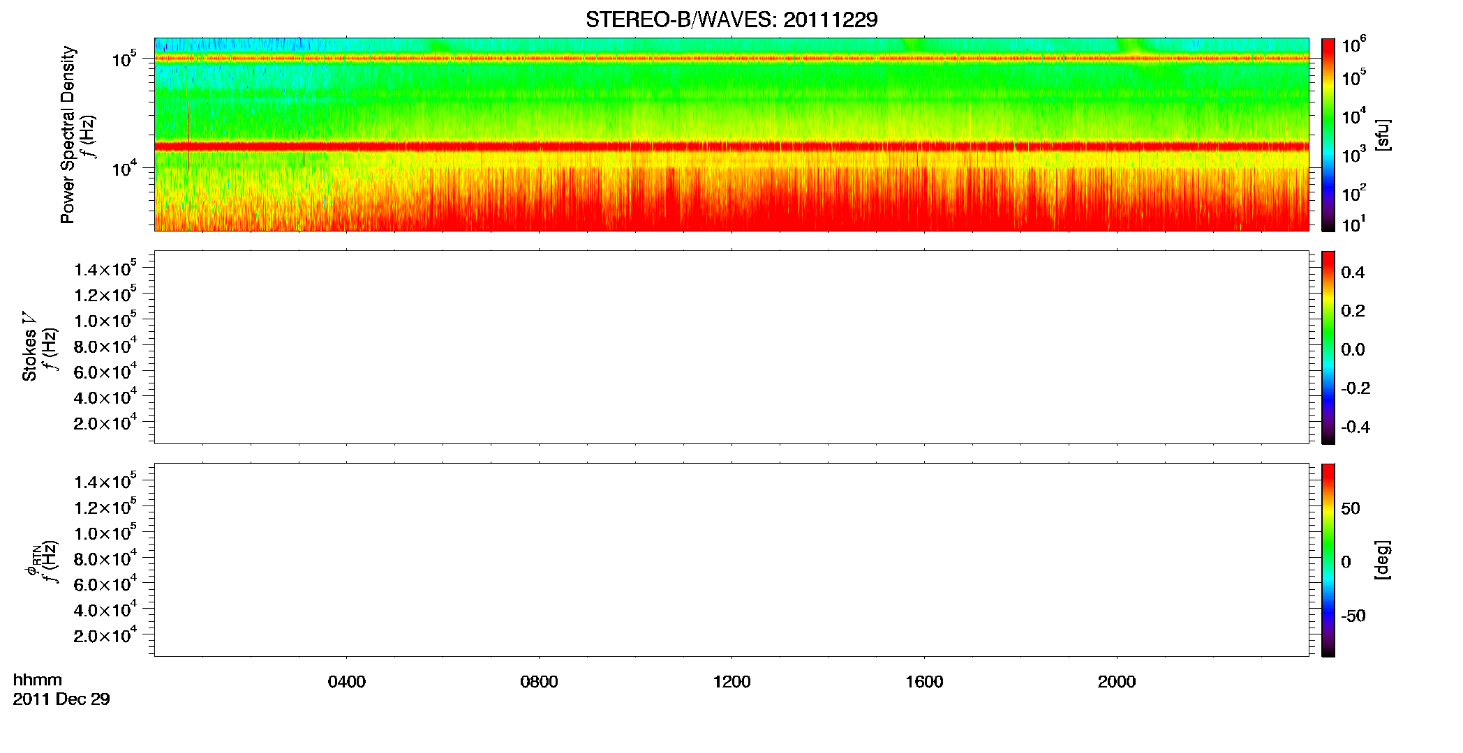The image size is (1463, 753).
Task: Click the Stokes V color bar
Action: pyautogui.click(x=1328, y=347)
